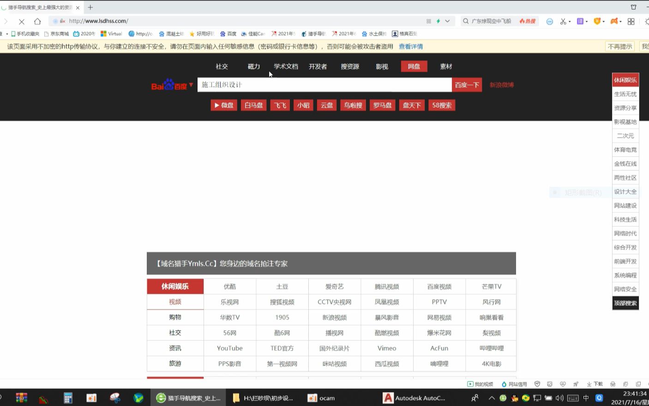Choose the 小昭 search engine option
This screenshot has width=649, height=406.
click(303, 105)
